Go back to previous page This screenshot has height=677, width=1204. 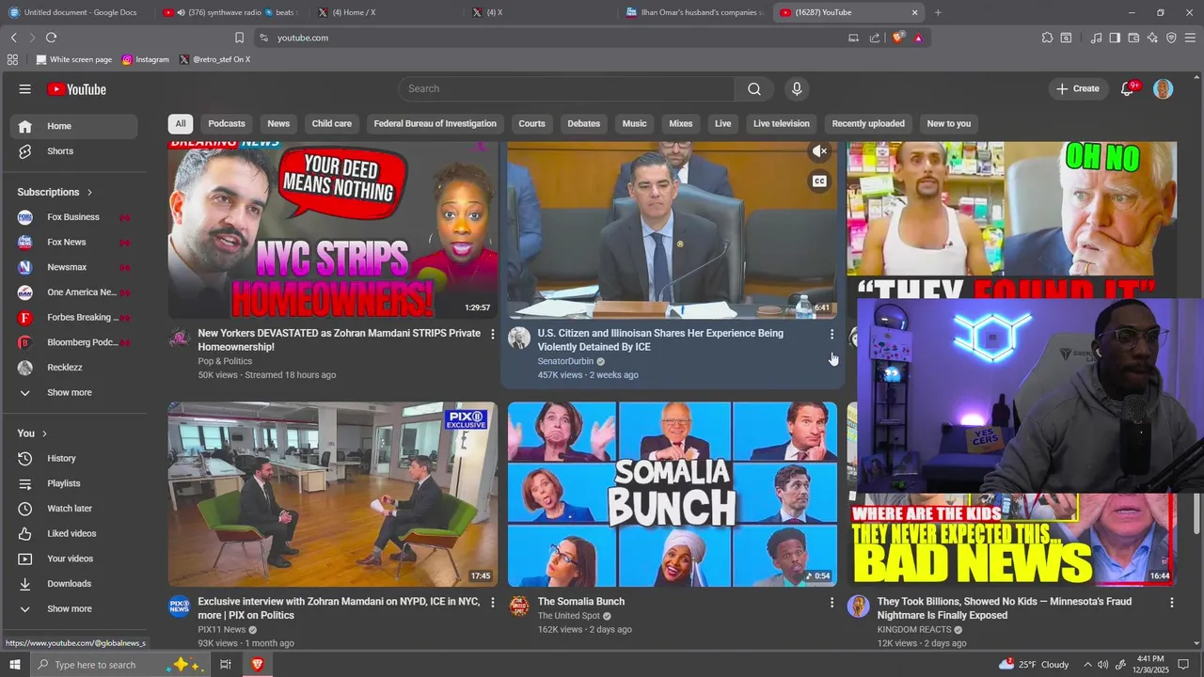tap(13, 38)
